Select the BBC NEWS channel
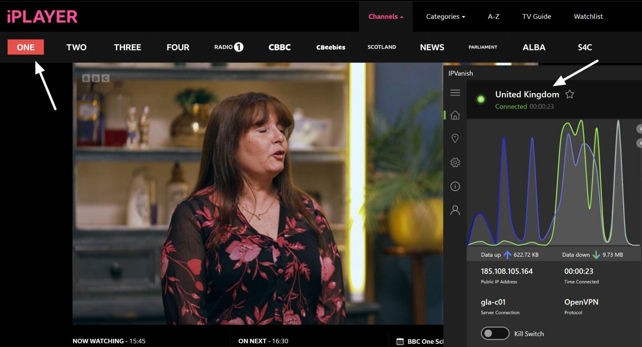Viewport: 642px width, 347px height. (x=432, y=47)
